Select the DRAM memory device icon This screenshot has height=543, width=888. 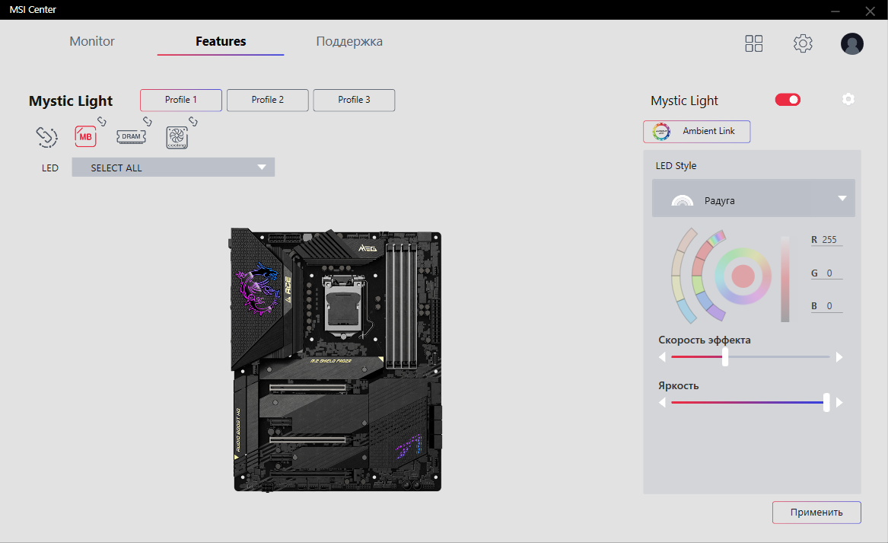coord(131,136)
